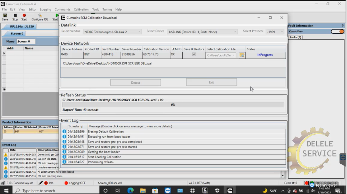Screen dimensions: 347x194
Task: Open File Explorer from the taskbar
Action: pos(143,191)
